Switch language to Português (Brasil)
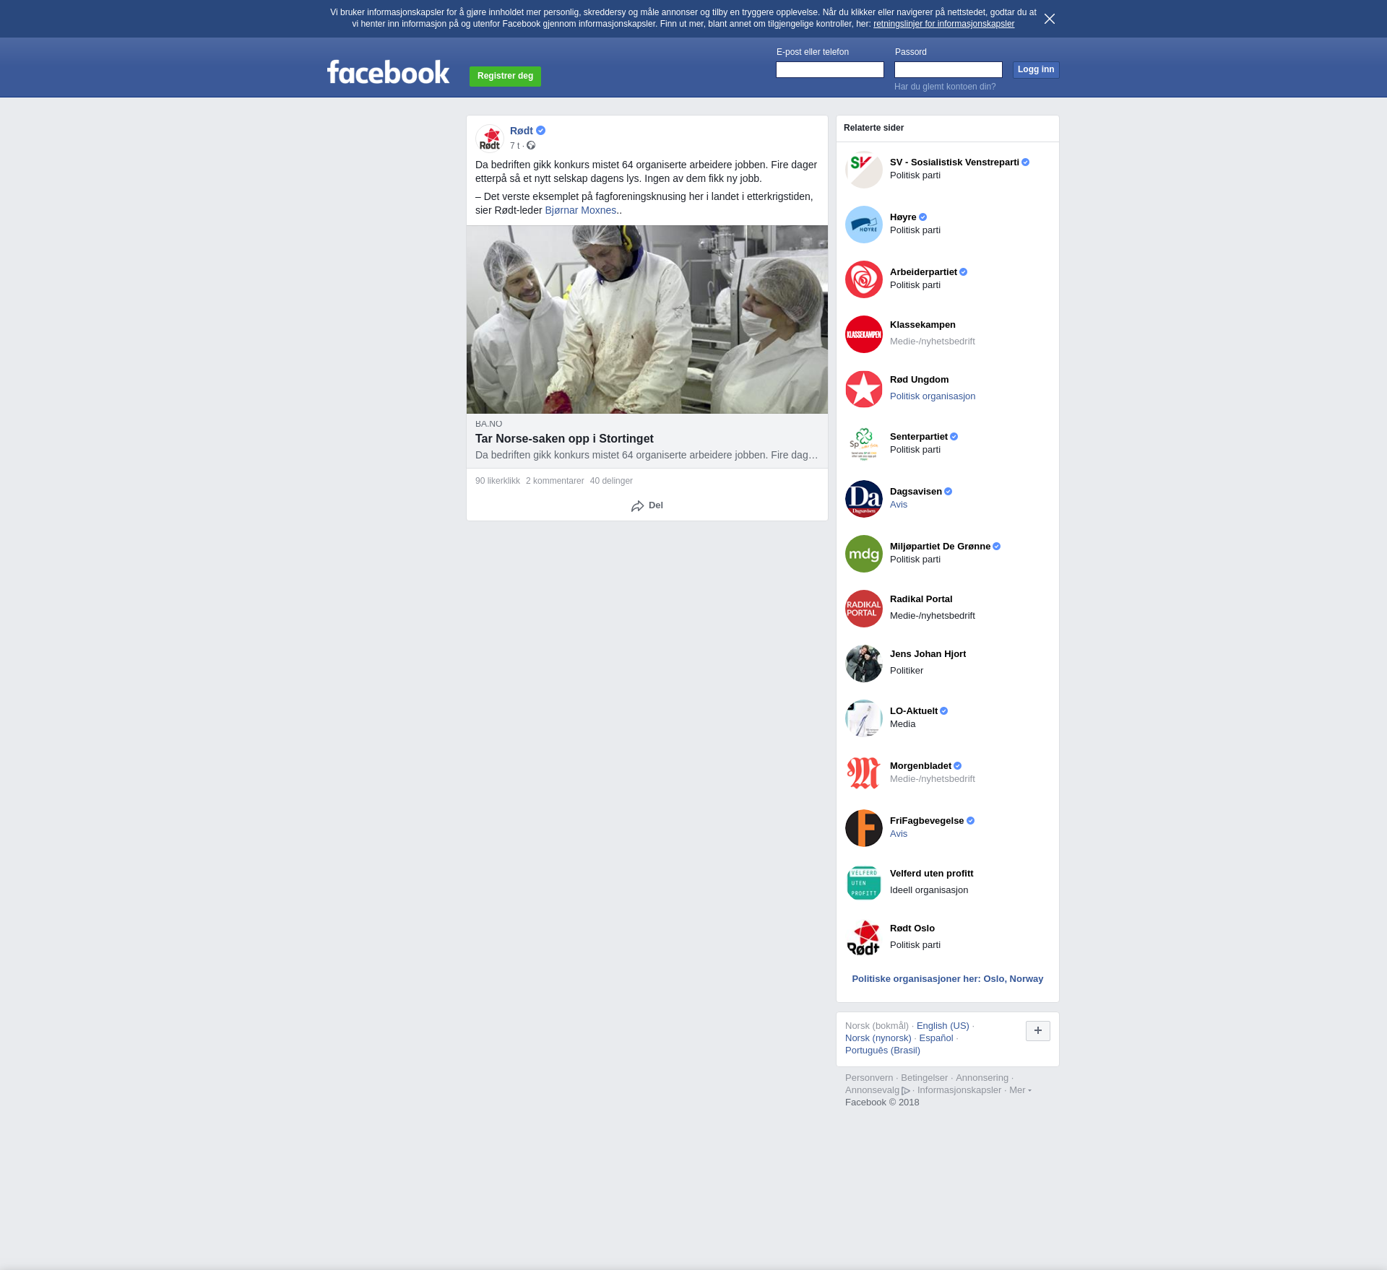The height and width of the screenshot is (1270, 1387). coord(883,1051)
